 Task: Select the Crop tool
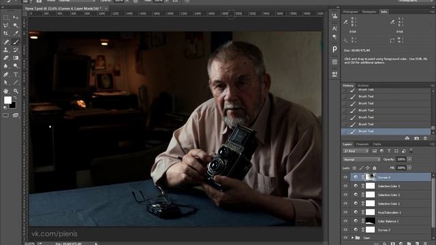click(x=6, y=33)
